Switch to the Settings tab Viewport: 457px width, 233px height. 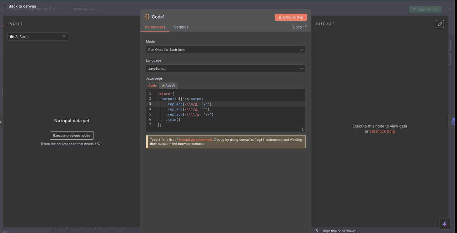[x=181, y=27]
